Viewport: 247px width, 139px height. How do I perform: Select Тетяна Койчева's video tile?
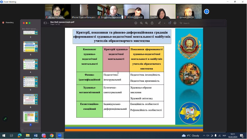[58, 11]
